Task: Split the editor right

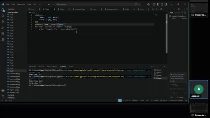Action: [161, 9]
